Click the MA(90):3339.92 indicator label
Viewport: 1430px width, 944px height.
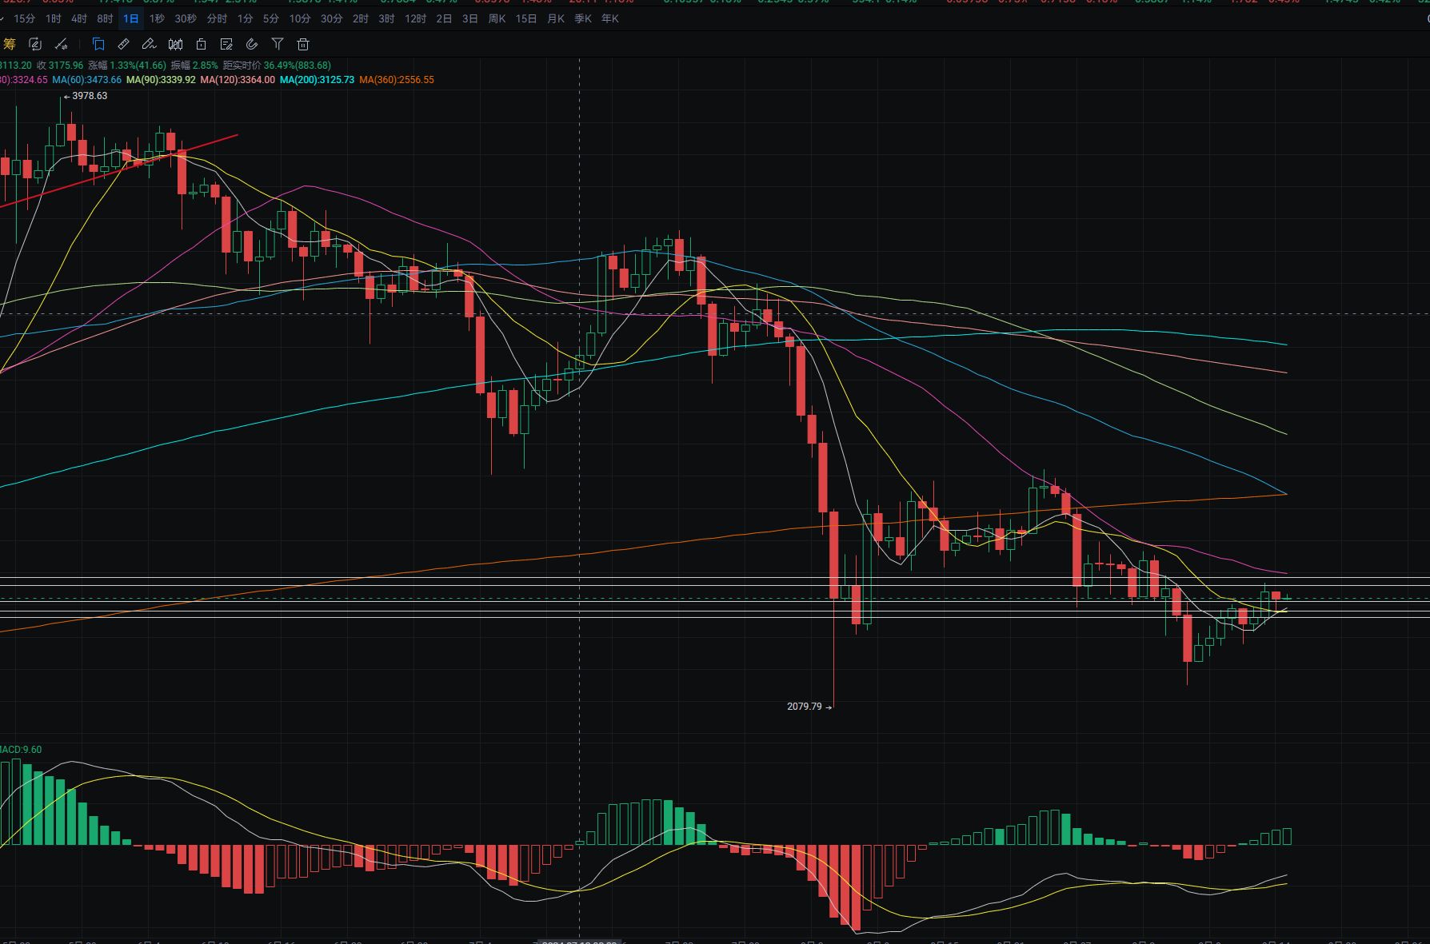click(161, 80)
